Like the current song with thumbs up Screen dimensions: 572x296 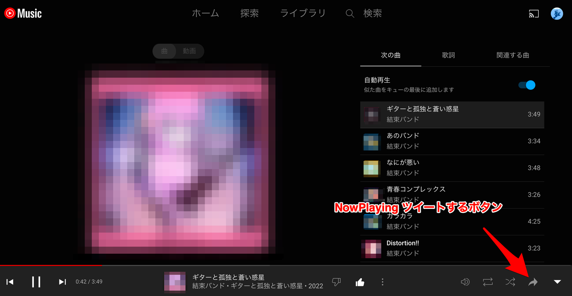[360, 282]
